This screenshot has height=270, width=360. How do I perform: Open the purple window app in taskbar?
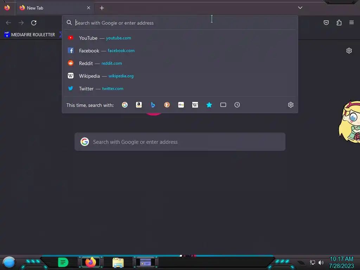click(x=146, y=262)
